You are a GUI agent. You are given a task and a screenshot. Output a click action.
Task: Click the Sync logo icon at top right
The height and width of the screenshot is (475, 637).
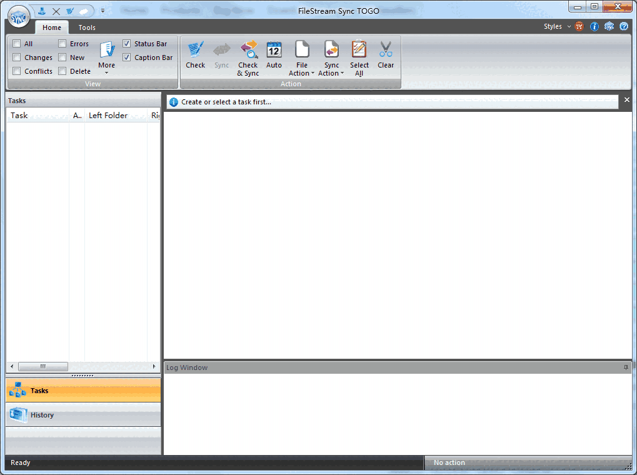[609, 26]
